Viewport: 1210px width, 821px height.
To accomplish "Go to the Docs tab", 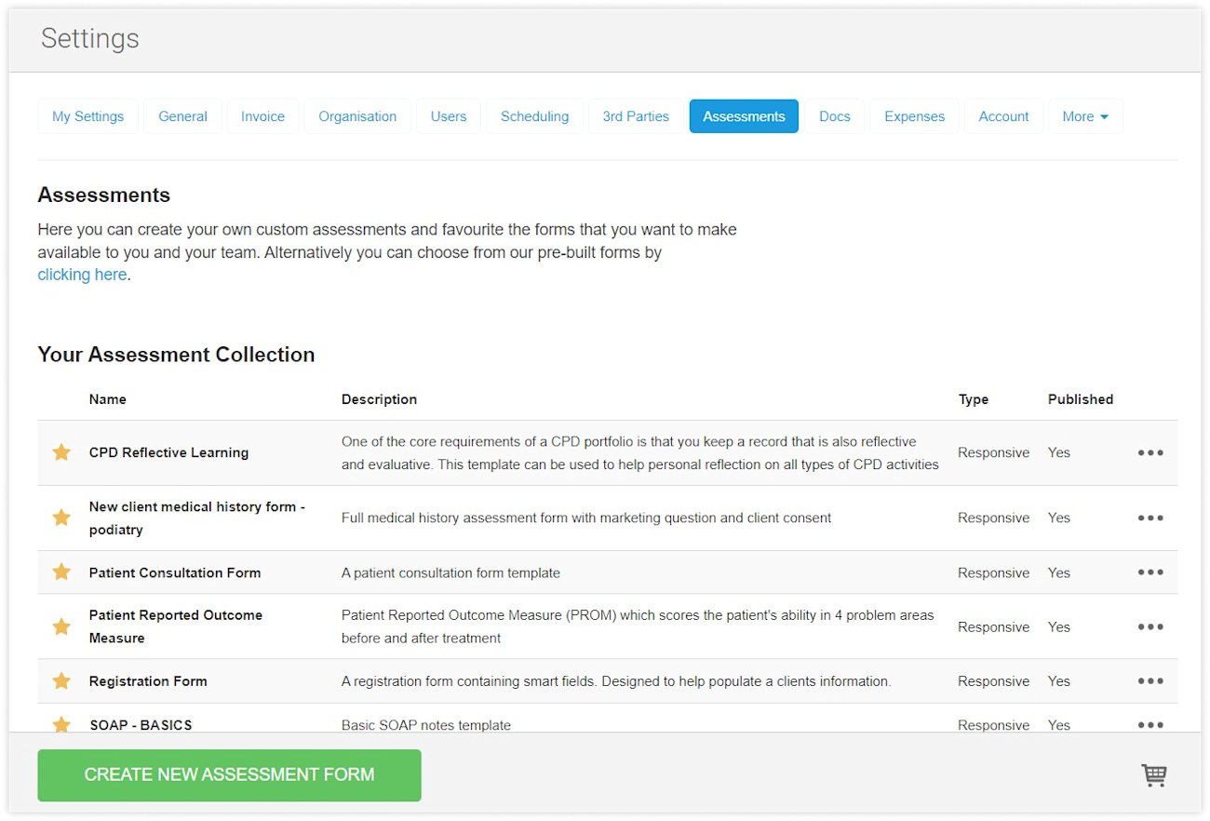I will [x=835, y=116].
